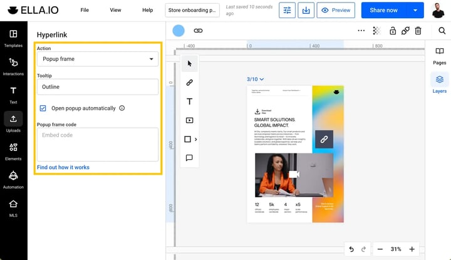
Task: Open the Help menu
Action: [x=148, y=10]
